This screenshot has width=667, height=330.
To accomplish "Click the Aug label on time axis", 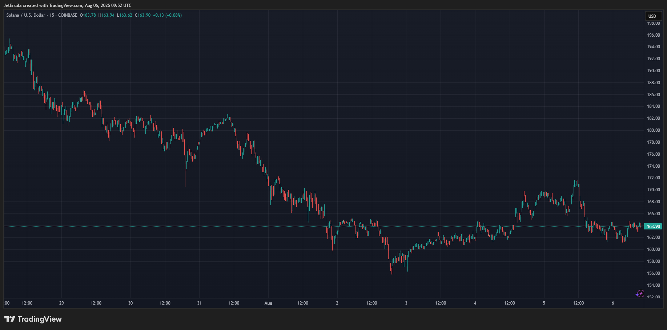I will pyautogui.click(x=268, y=303).
